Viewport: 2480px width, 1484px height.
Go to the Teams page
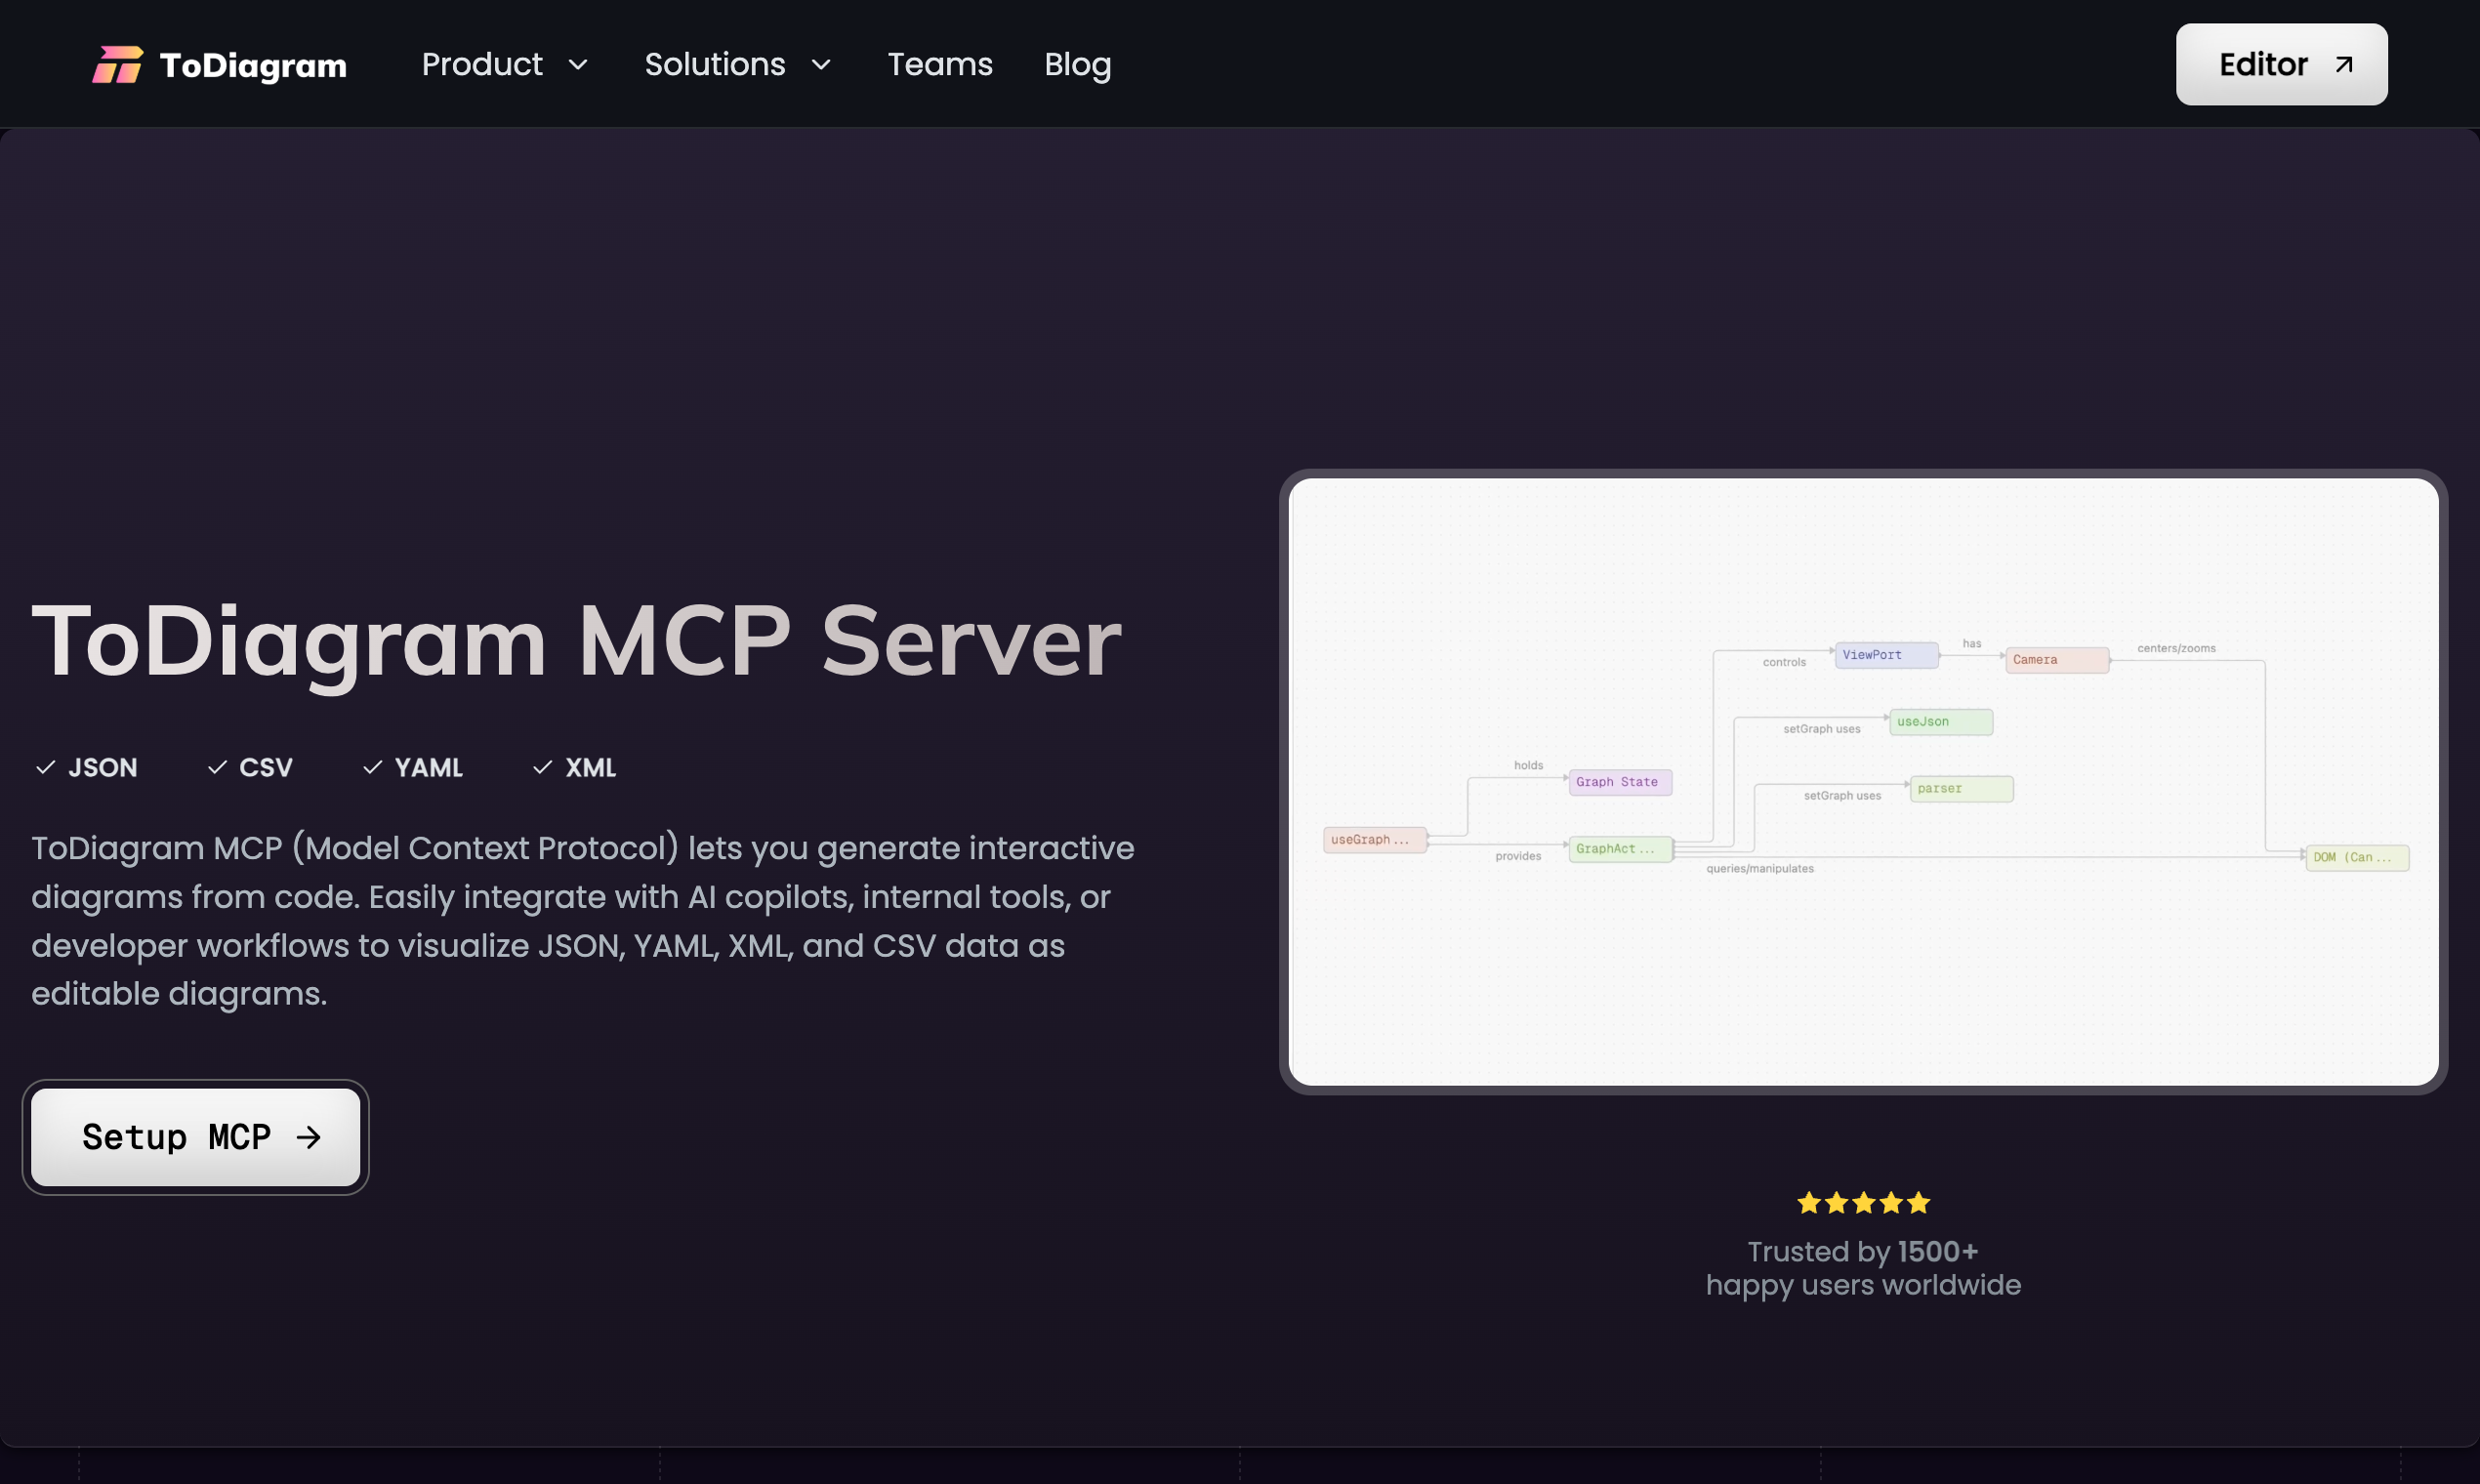point(940,64)
